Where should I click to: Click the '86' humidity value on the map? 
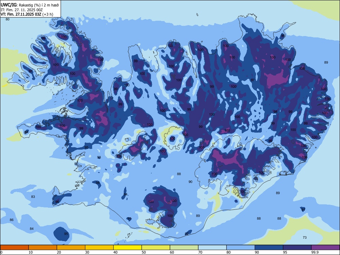(x=12, y=220)
